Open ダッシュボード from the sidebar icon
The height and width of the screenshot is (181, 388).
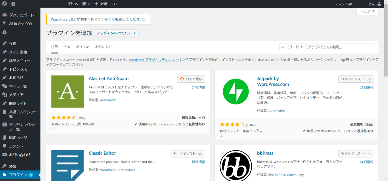coord(4,15)
